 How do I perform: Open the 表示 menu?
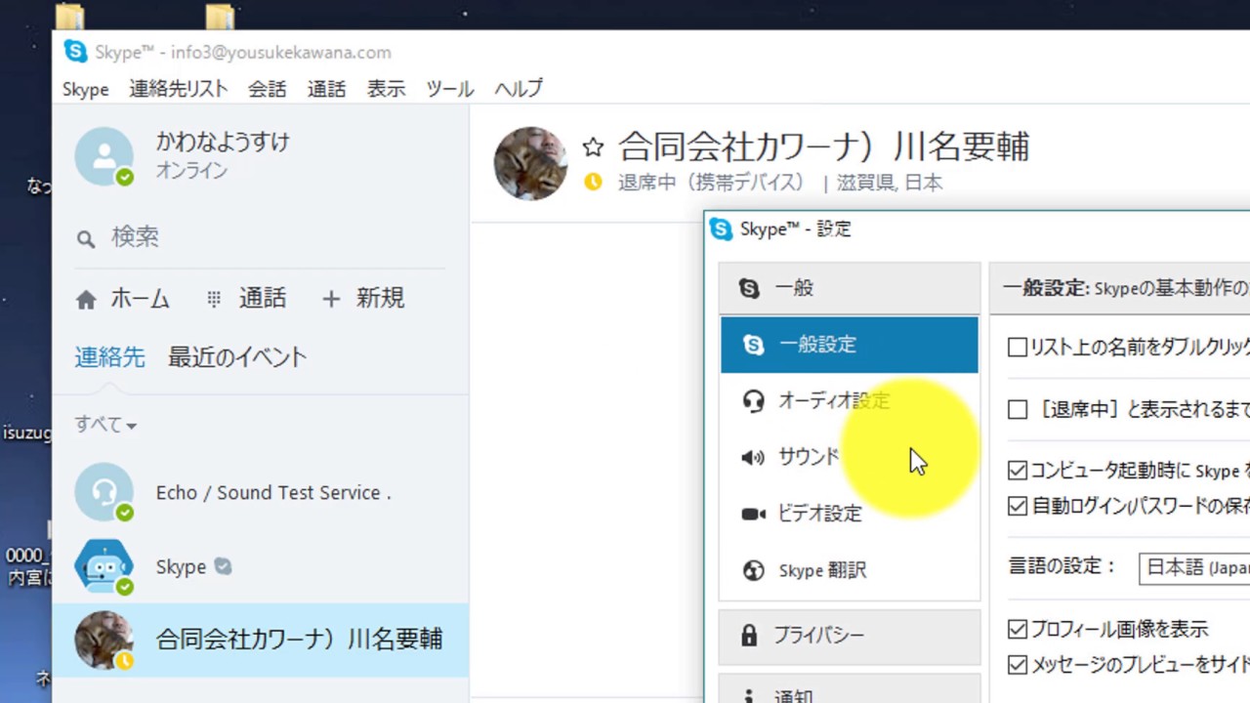386,89
